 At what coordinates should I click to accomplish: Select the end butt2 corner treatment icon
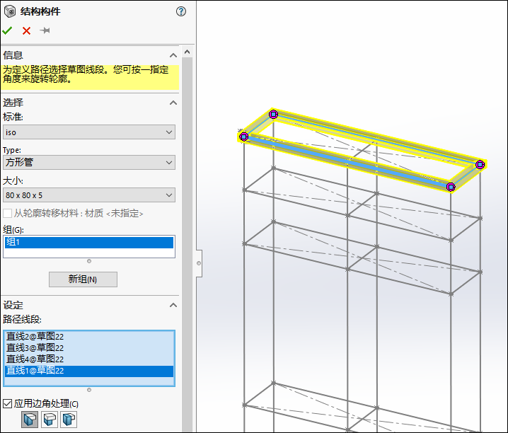pyautogui.click(x=69, y=420)
